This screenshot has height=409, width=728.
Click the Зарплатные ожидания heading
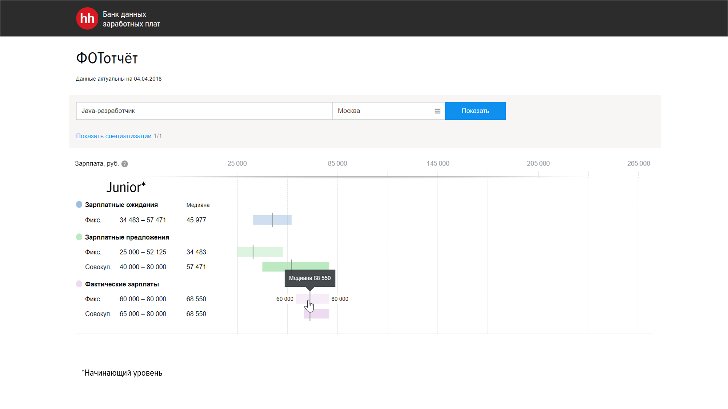pos(121,205)
